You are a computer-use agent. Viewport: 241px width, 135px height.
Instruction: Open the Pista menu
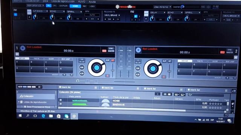click(x=45, y=1)
